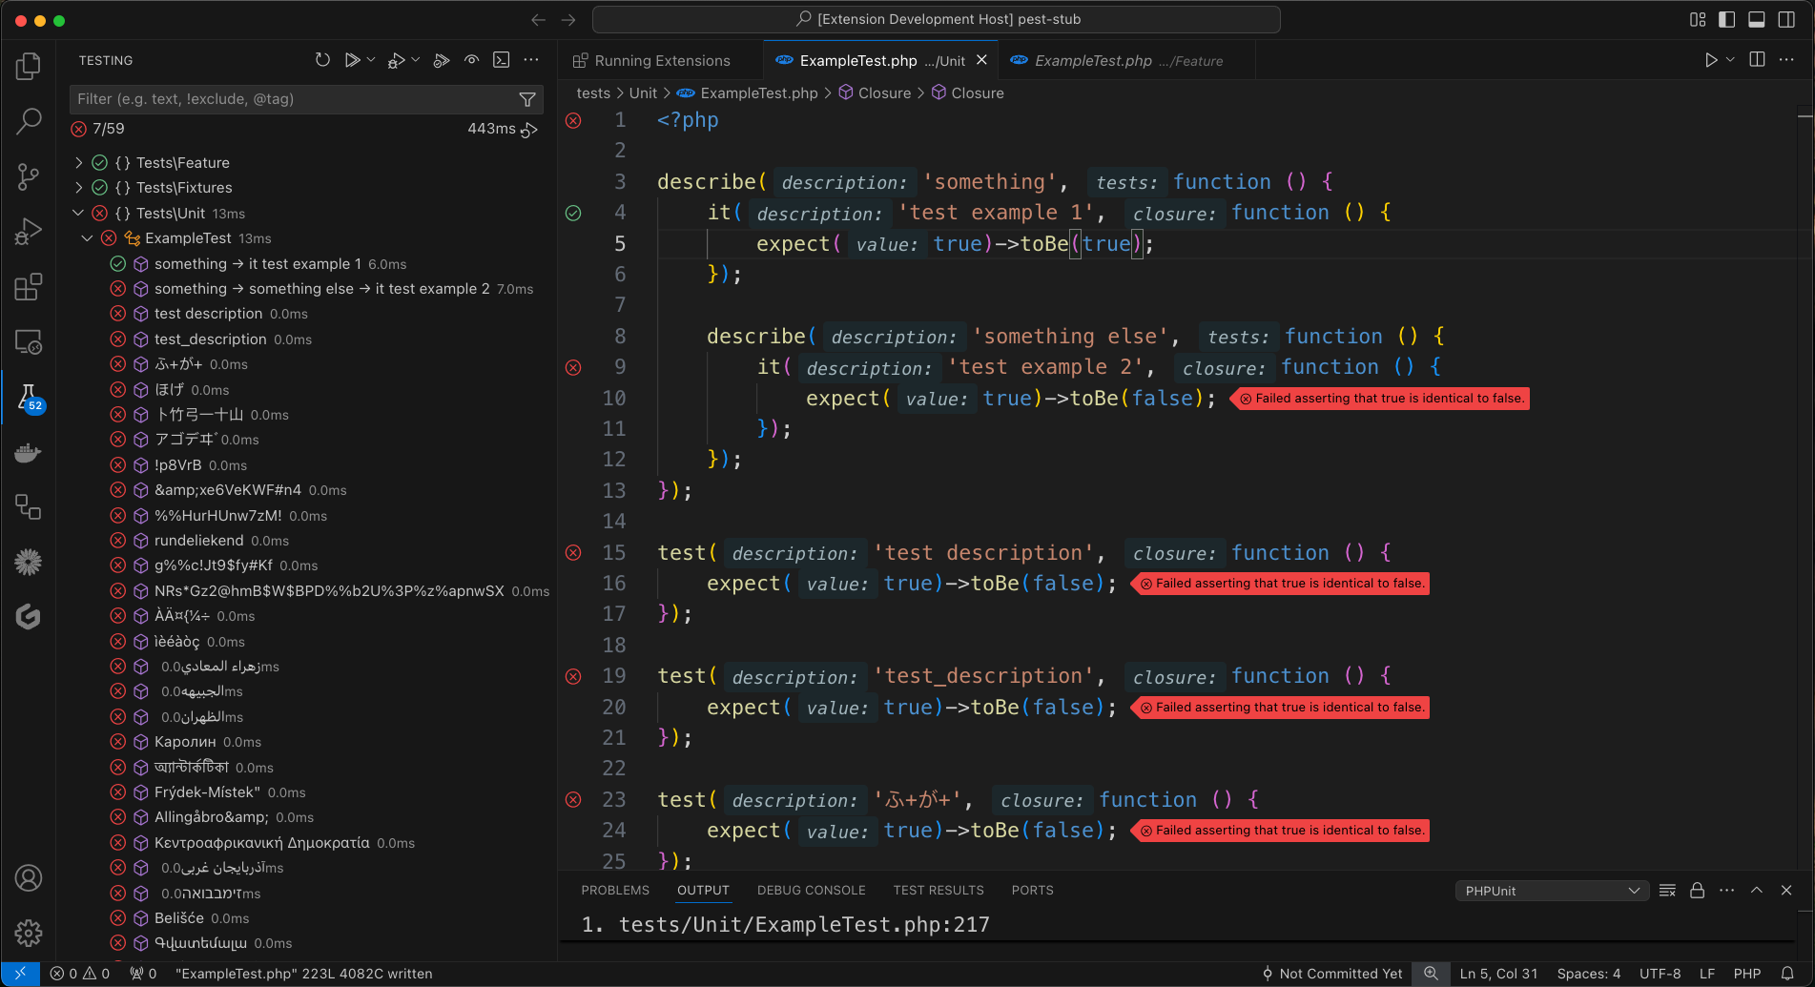The width and height of the screenshot is (1815, 987).
Task: Open the run tests dropdown arrow
Action: tap(371, 60)
